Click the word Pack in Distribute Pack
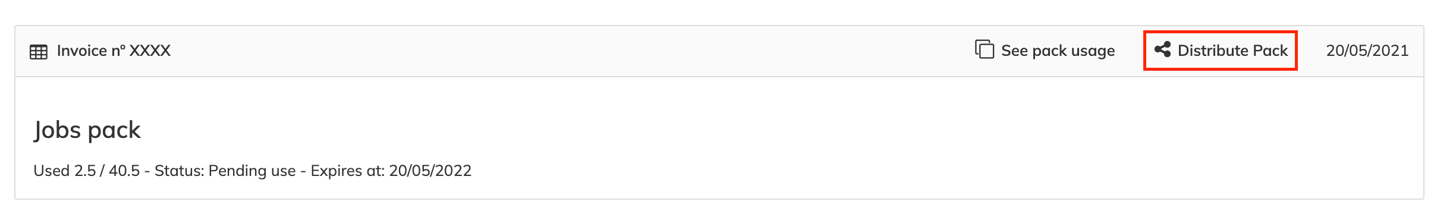Image resolution: width=1434 pixels, height=214 pixels. click(x=1270, y=51)
